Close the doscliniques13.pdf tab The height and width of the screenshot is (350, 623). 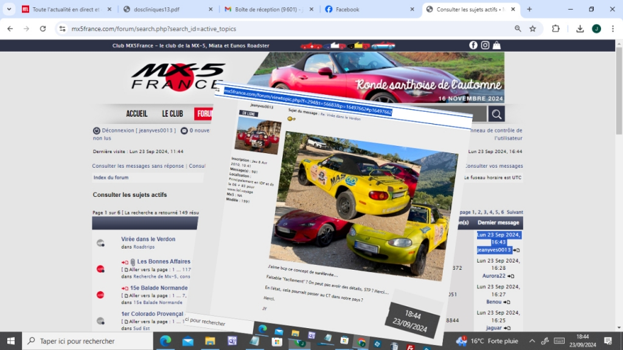coord(211,9)
